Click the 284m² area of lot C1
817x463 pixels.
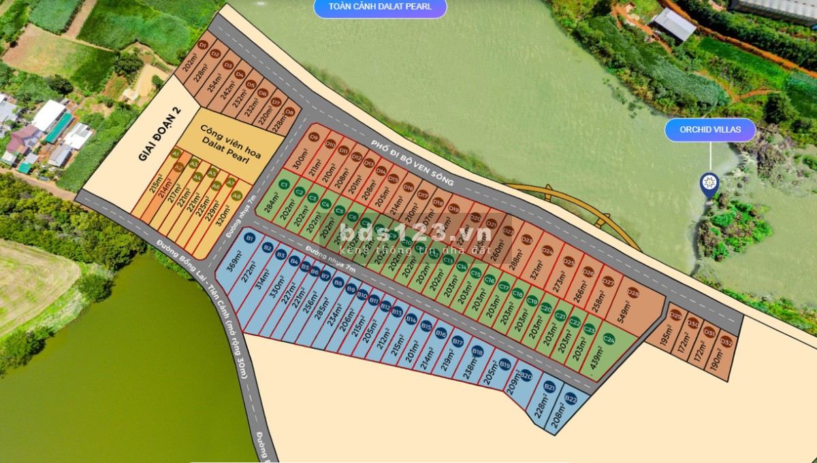(270, 203)
